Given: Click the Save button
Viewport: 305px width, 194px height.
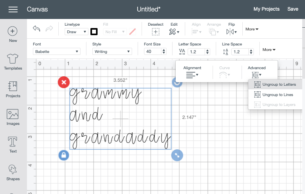Looking at the screenshot, I should [x=293, y=9].
